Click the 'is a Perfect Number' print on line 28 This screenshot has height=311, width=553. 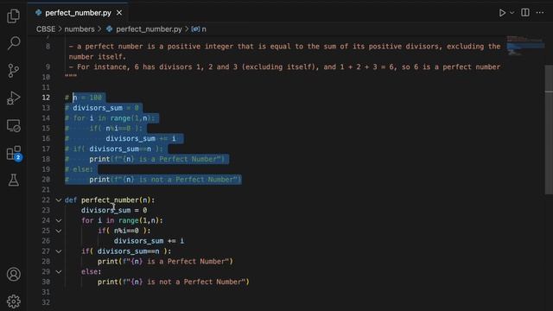pyautogui.click(x=165, y=262)
